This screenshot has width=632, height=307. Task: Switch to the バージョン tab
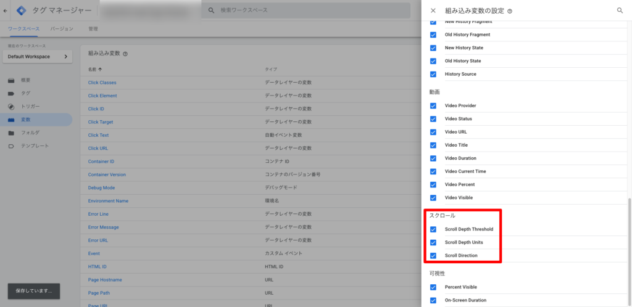click(62, 29)
